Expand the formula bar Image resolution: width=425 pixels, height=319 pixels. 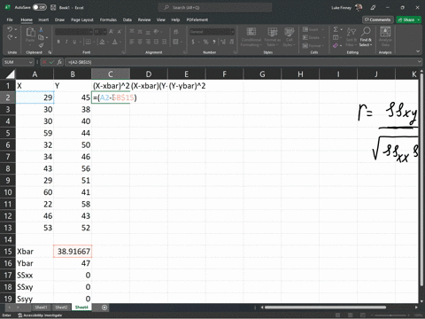click(420, 62)
